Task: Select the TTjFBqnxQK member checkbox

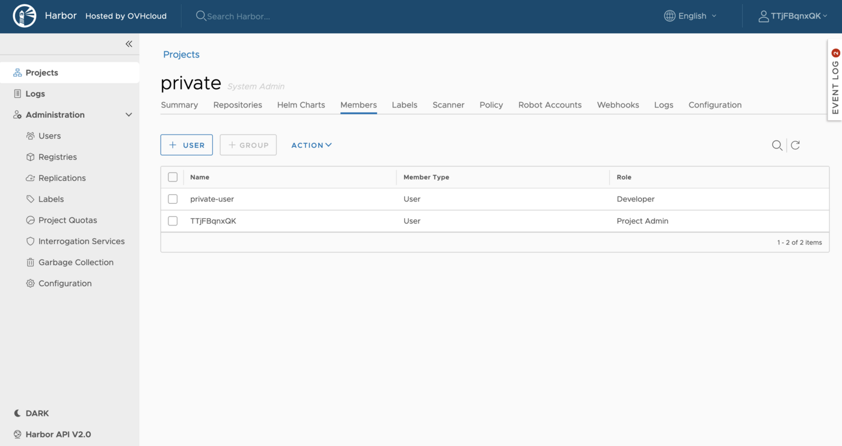Action: pos(173,221)
